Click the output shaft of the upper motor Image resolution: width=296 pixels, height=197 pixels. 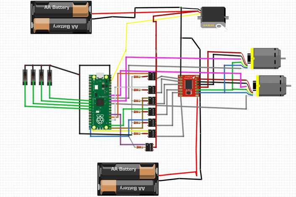click(x=283, y=58)
